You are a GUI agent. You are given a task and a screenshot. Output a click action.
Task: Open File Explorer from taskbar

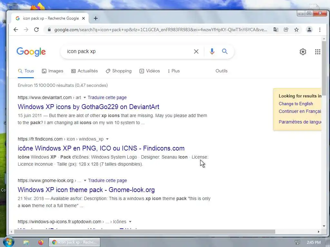point(26,242)
